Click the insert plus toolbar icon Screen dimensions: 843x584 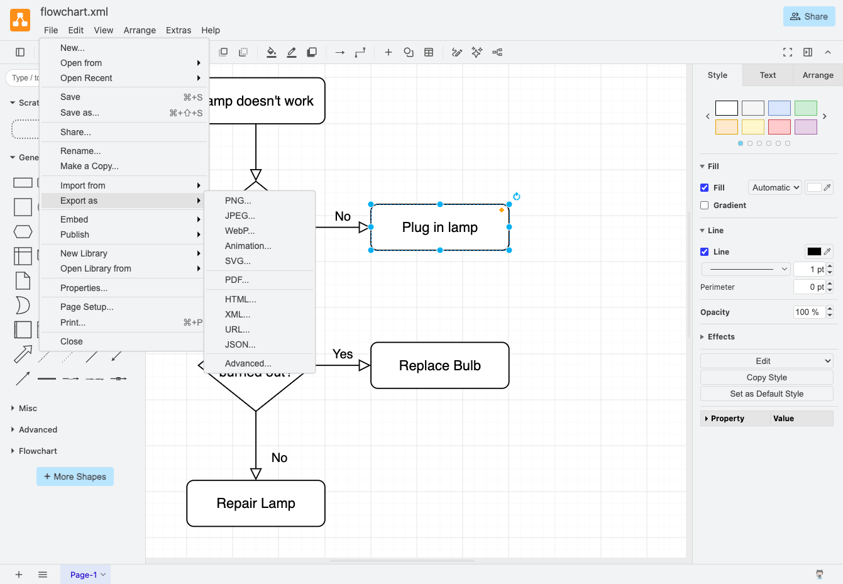tap(388, 52)
